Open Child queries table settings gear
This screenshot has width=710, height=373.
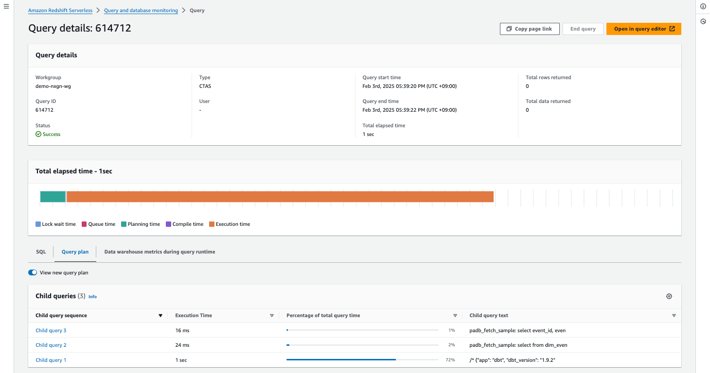(x=669, y=296)
